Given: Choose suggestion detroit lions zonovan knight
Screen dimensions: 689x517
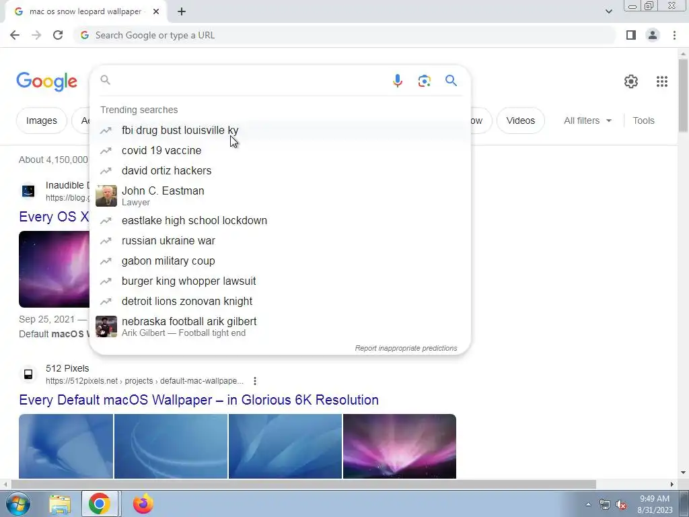Looking at the screenshot, I should 280,301.
